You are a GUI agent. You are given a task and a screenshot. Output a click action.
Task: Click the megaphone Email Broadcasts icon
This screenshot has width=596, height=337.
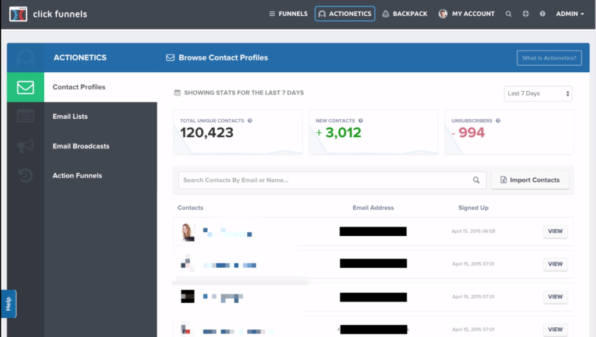pyautogui.click(x=26, y=147)
